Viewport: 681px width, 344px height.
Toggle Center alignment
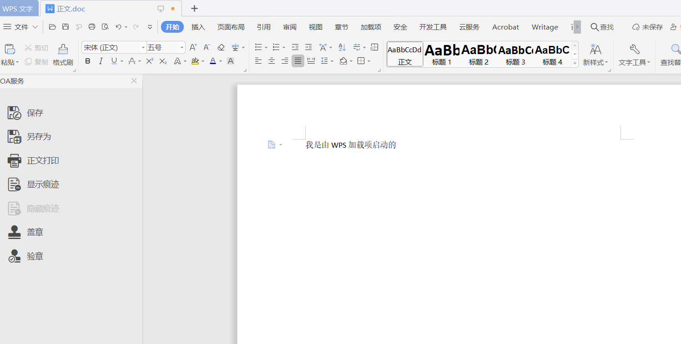(272, 61)
